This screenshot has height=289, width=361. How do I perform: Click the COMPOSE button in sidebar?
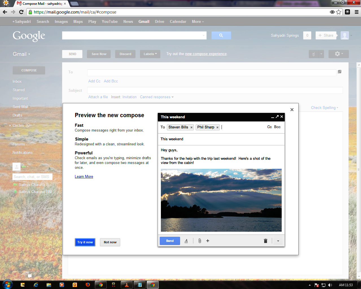29,70
